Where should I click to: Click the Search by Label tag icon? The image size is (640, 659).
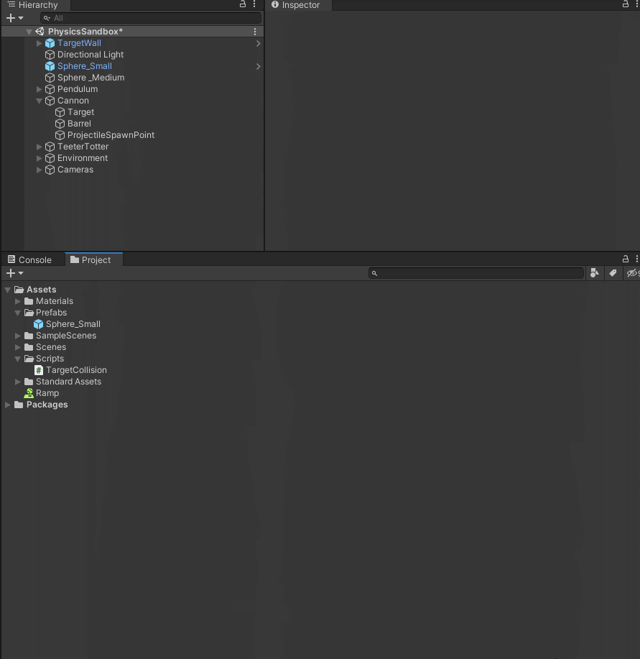(613, 273)
